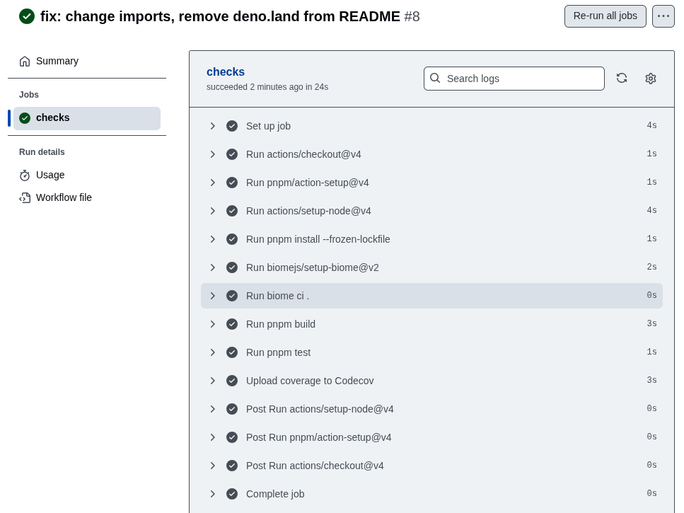Expand the Upload coverage to Codecov step
This screenshot has width=684, height=513.
point(212,381)
